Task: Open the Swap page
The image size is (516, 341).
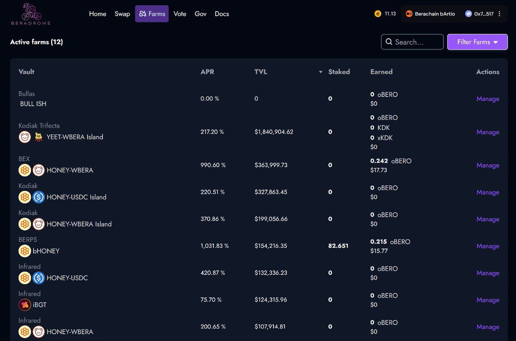Action: pos(122,14)
